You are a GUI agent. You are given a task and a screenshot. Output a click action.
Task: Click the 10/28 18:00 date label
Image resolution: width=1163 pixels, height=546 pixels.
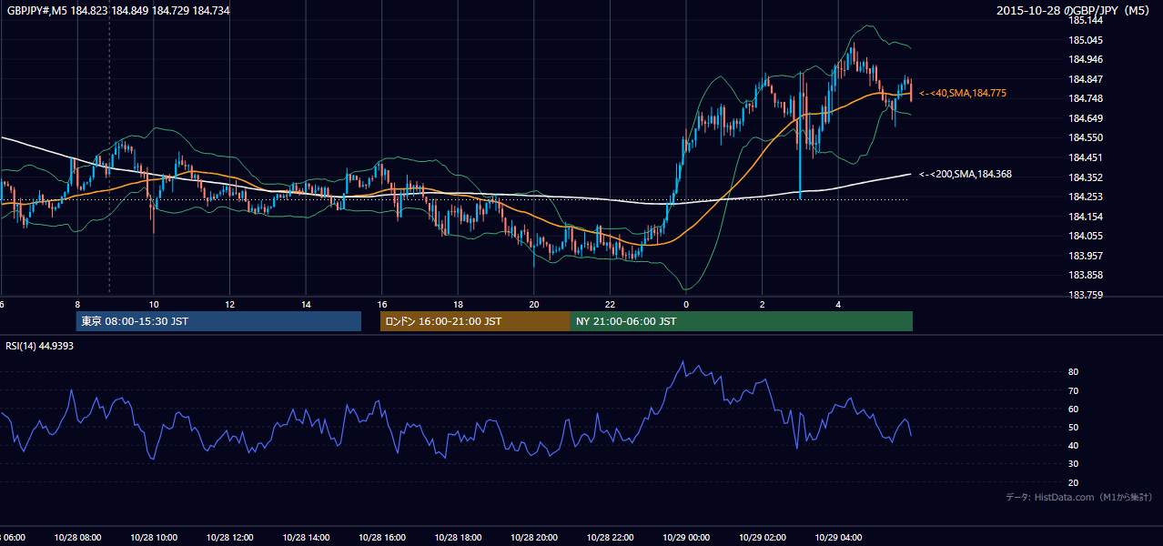(x=458, y=537)
